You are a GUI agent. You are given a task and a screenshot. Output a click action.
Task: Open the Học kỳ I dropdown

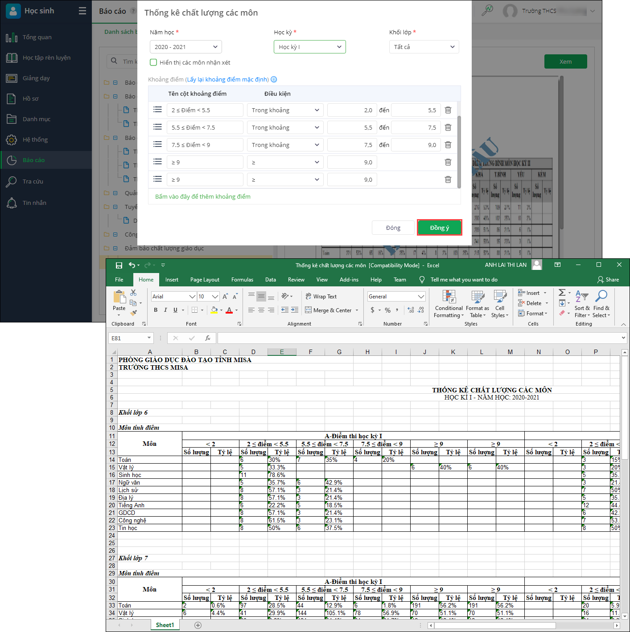[309, 47]
